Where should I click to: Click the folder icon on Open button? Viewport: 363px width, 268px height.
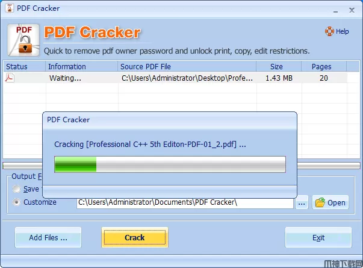pyautogui.click(x=320, y=202)
